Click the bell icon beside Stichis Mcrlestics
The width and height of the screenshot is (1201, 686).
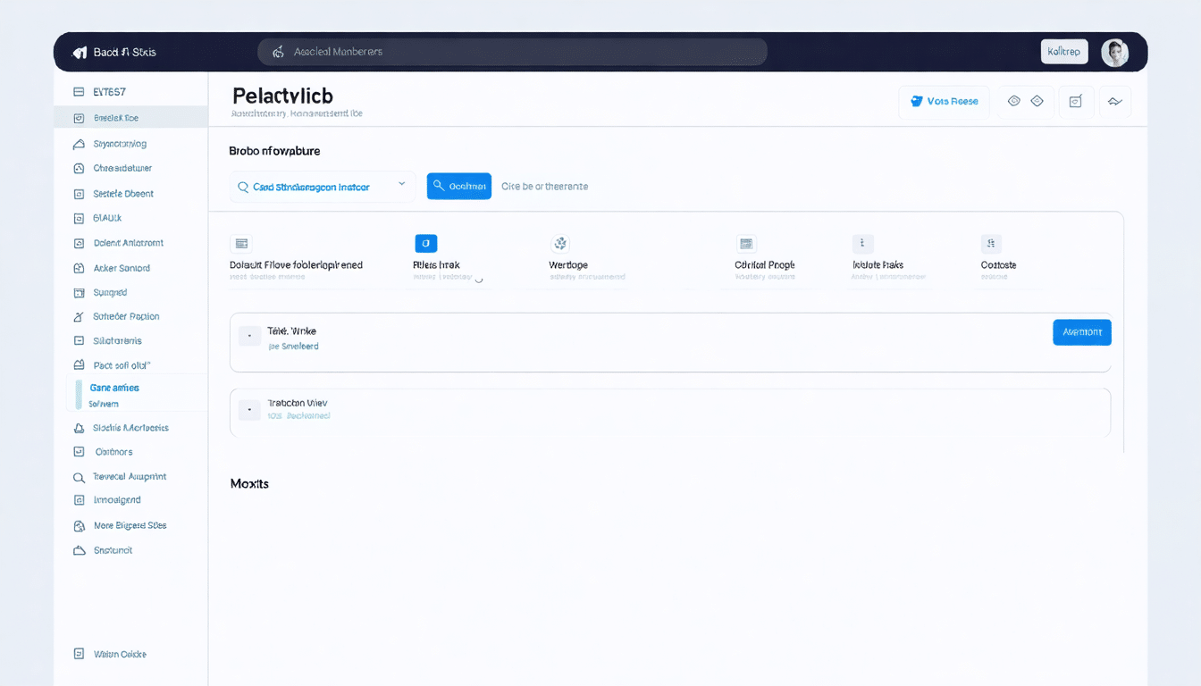point(79,429)
